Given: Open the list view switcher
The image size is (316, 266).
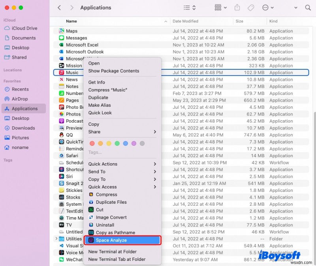Looking at the screenshot, I should pyautogui.click(x=190, y=7).
